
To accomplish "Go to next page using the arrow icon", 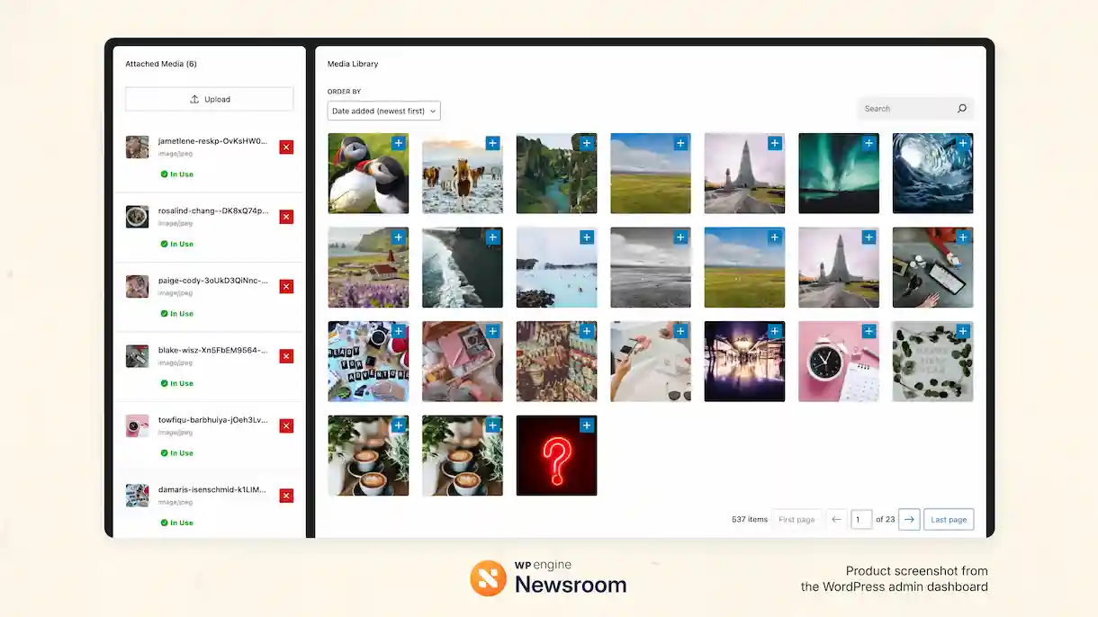I will tap(908, 519).
